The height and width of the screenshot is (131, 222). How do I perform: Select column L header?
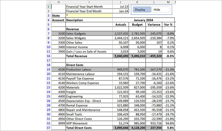point(154,2)
